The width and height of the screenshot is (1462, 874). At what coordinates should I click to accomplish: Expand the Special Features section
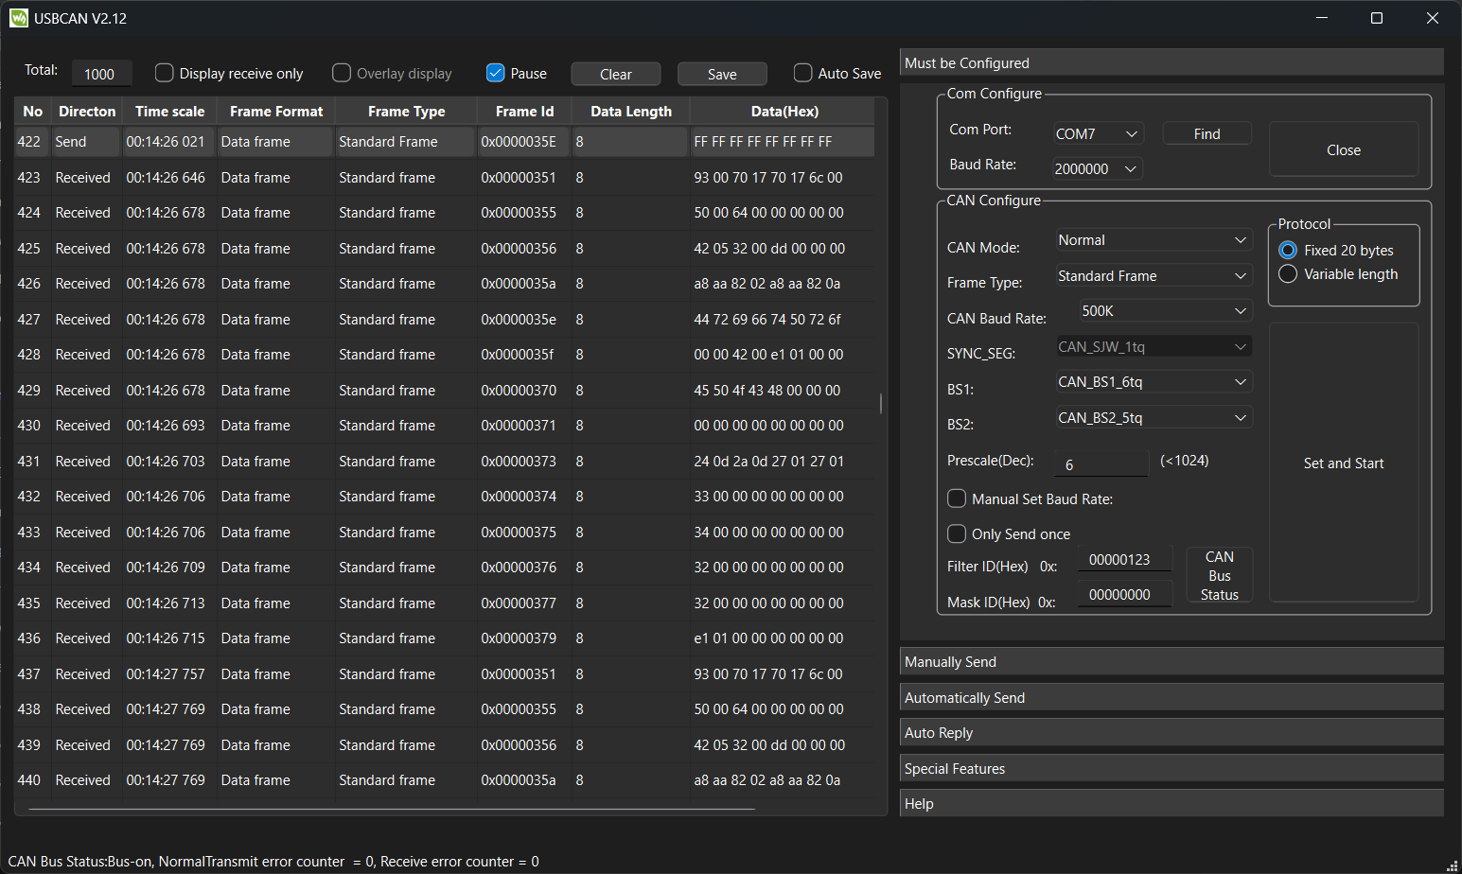tap(1171, 769)
